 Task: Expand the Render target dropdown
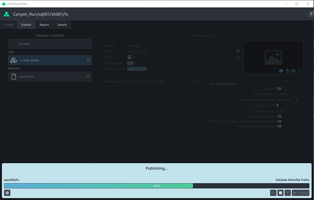pos(163,81)
